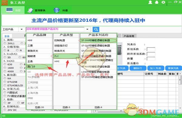The image size is (182, 118).
Task: Select 按钮指示灯 product type
Action: [x=66, y=46]
